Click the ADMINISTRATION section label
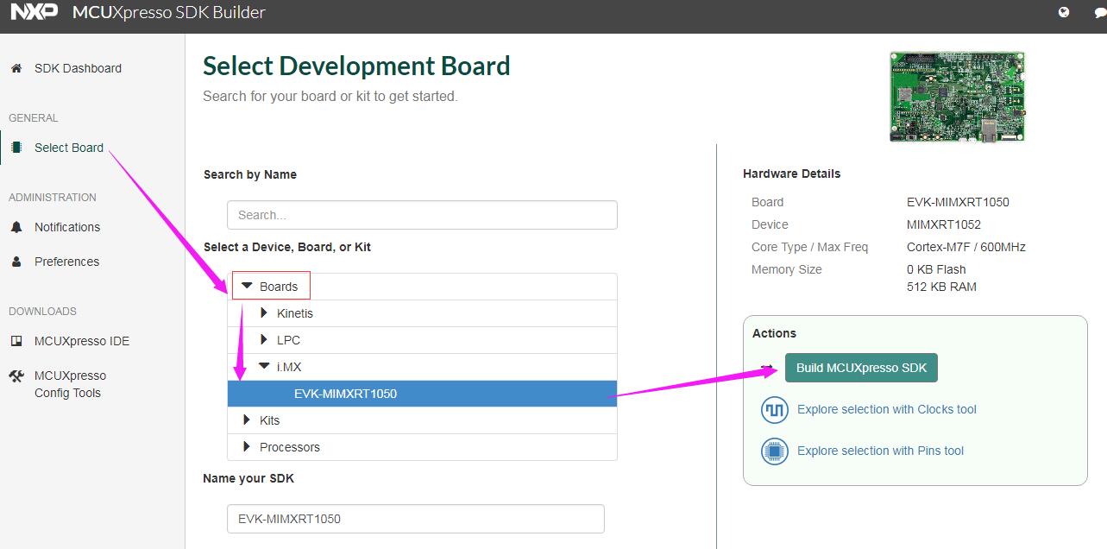The image size is (1107, 549). coord(53,198)
